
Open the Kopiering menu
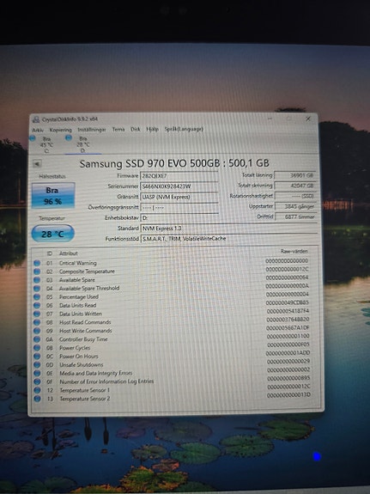[x=60, y=130]
